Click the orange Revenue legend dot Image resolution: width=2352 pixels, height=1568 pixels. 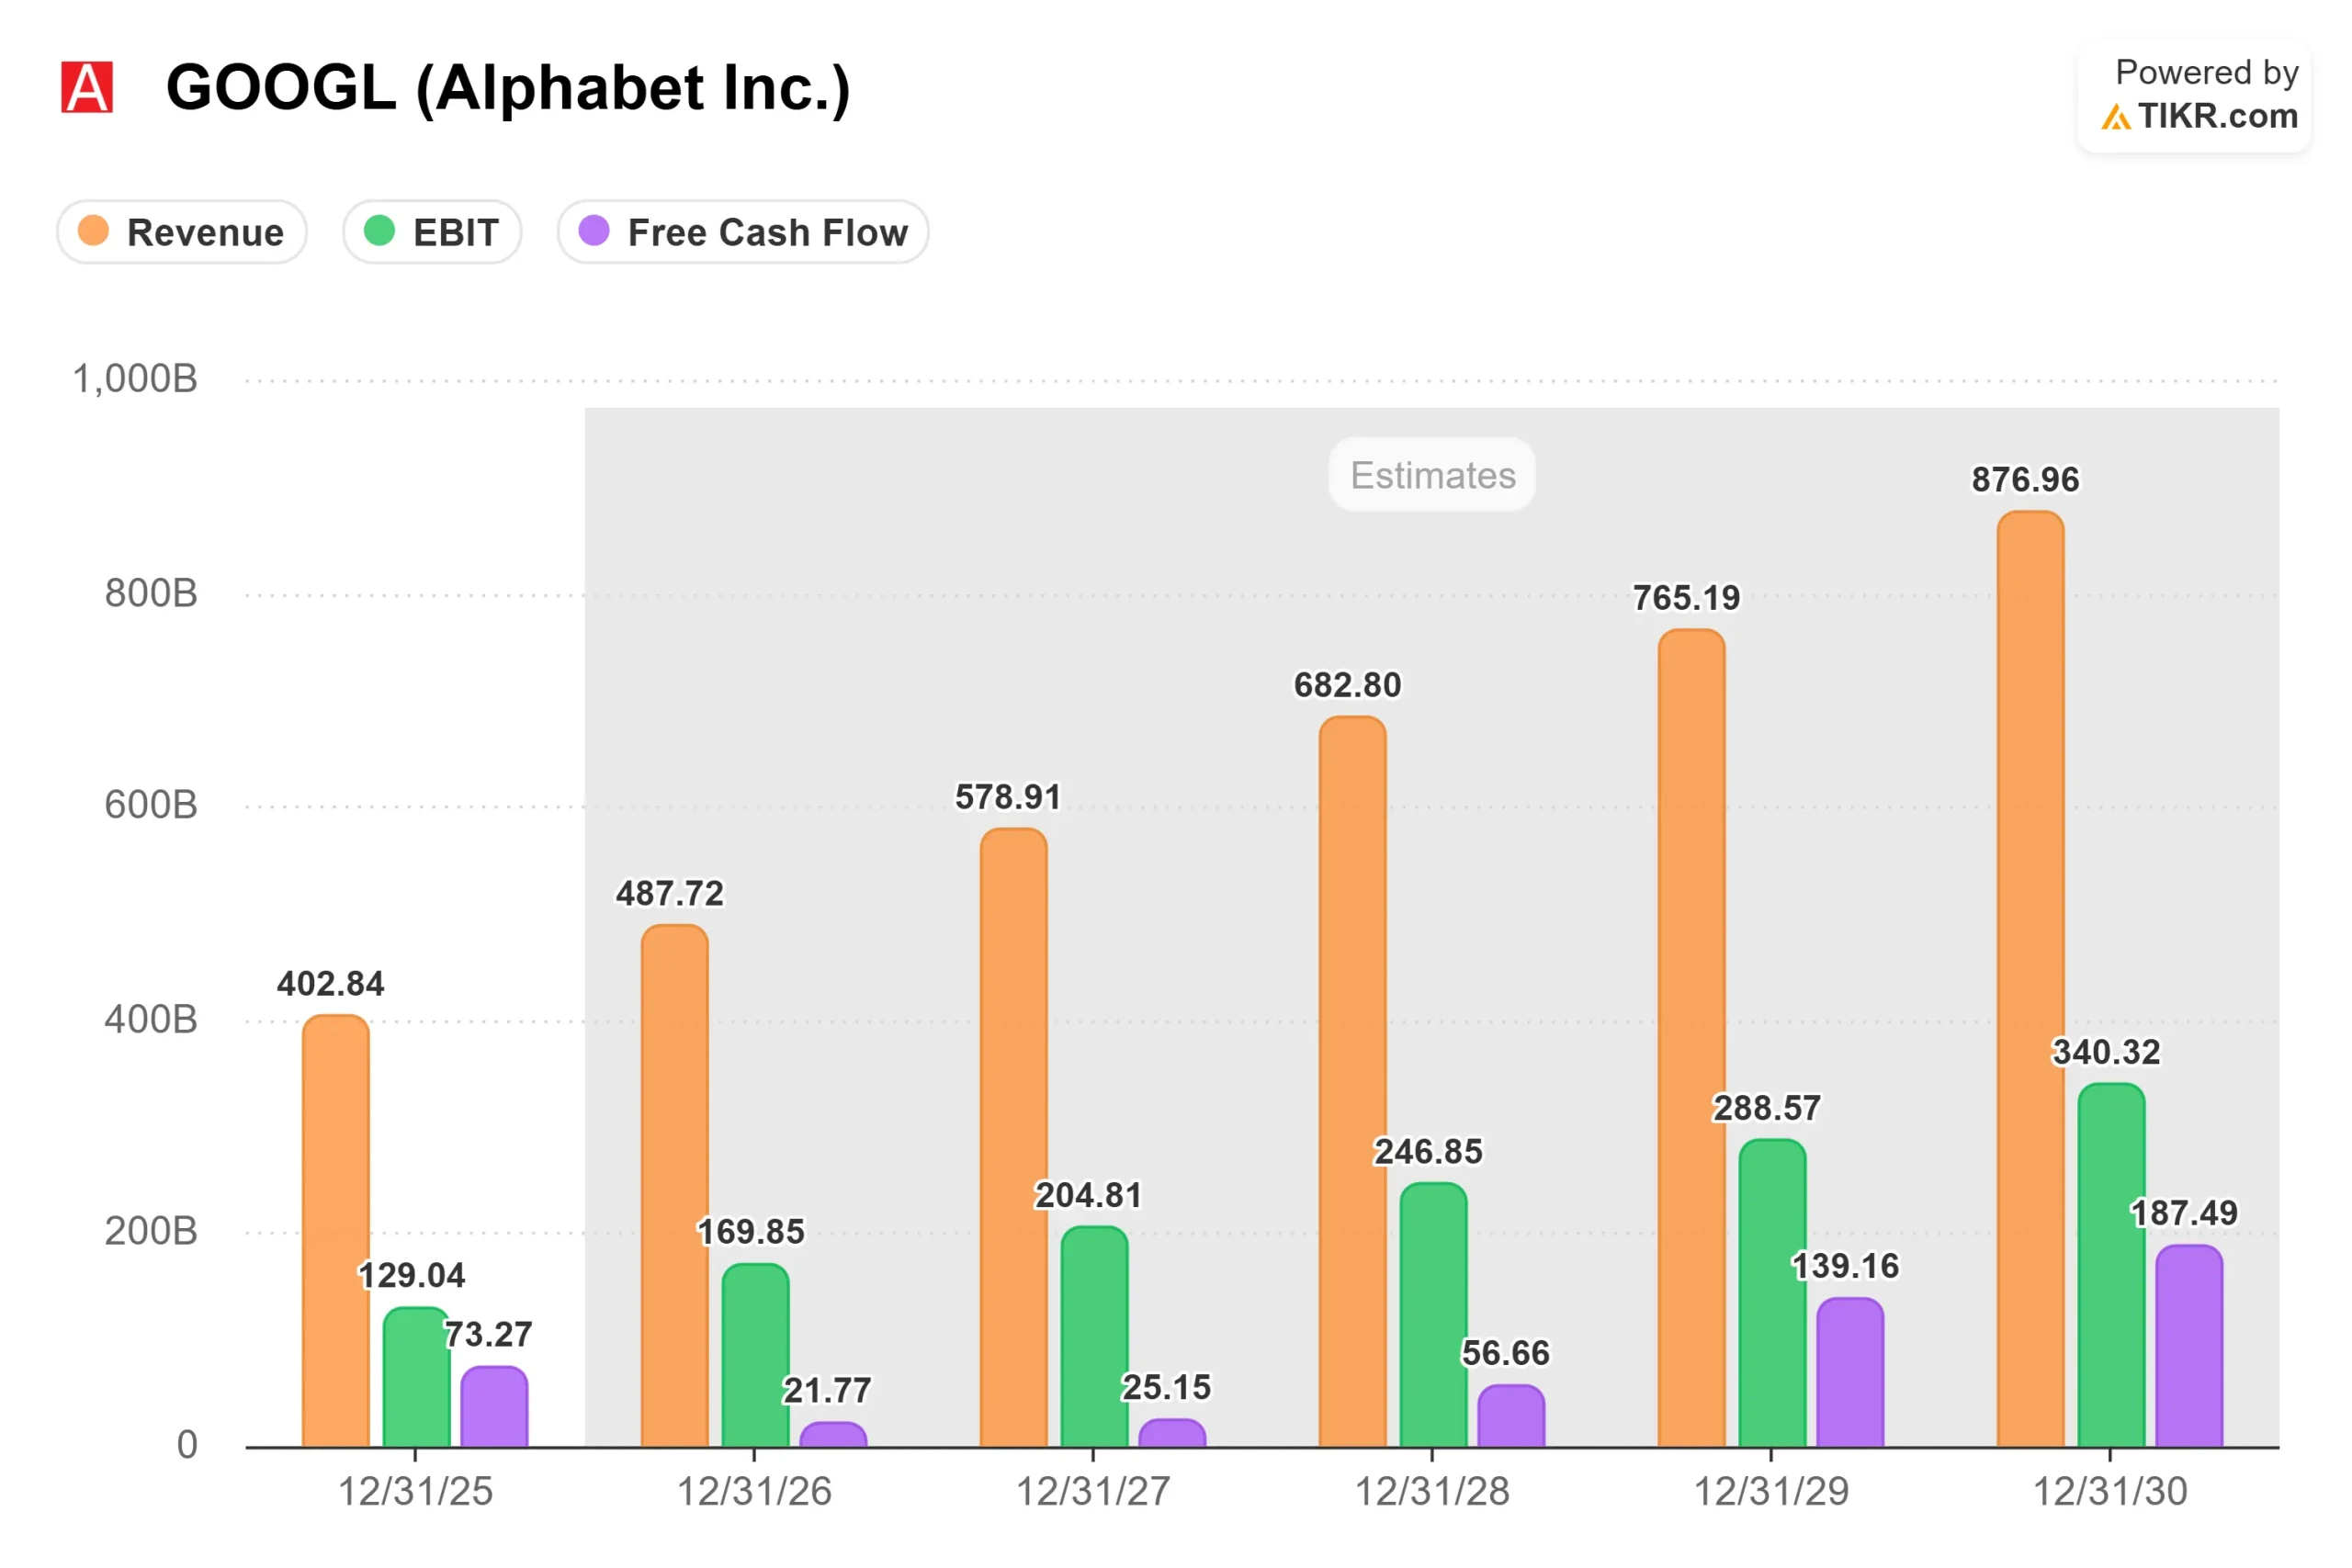93,231
